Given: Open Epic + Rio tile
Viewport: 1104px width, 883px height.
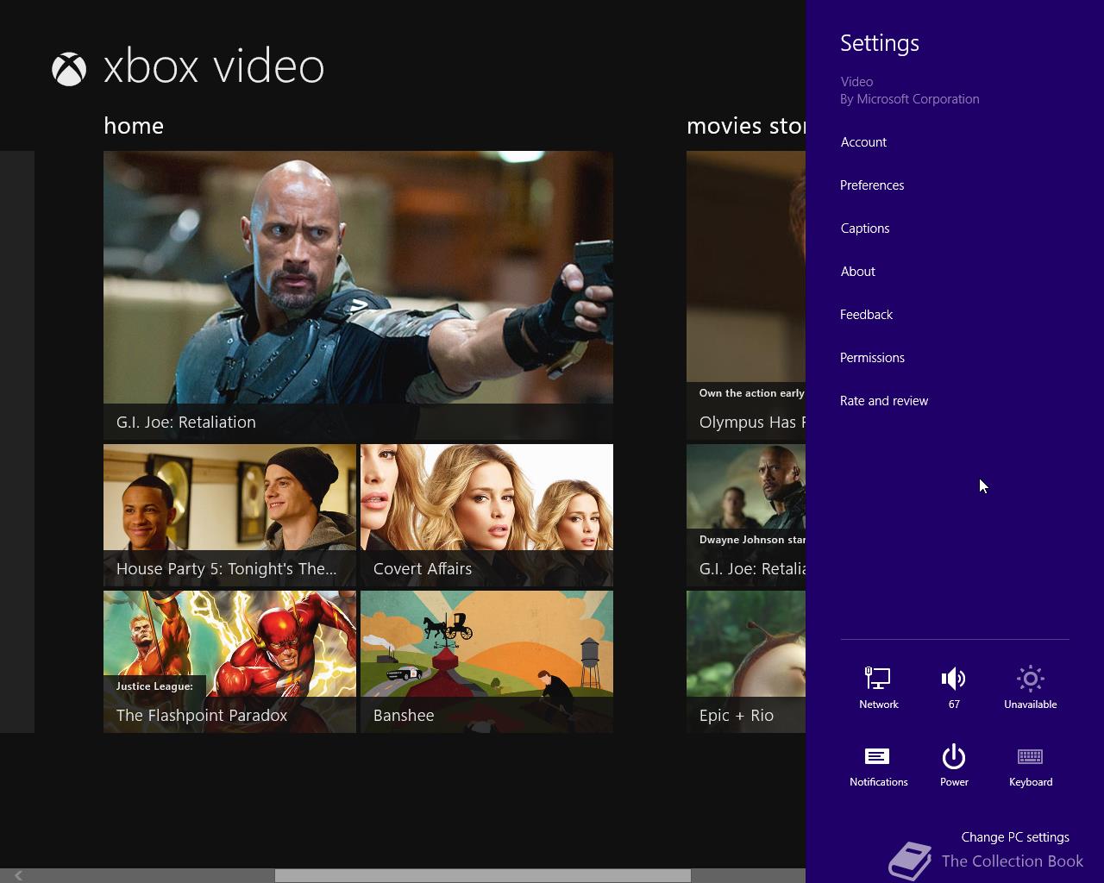Looking at the screenshot, I should [x=746, y=662].
